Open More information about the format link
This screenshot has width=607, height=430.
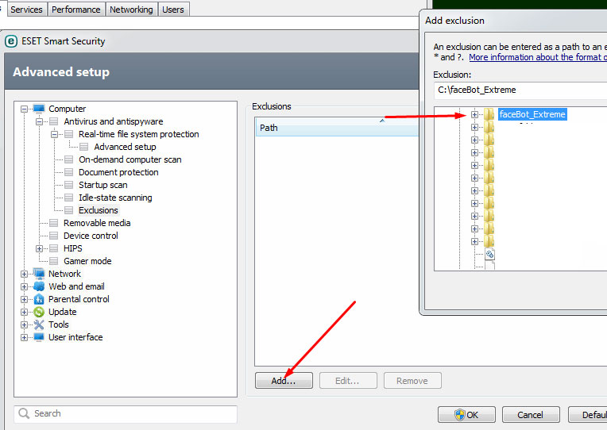(538, 57)
